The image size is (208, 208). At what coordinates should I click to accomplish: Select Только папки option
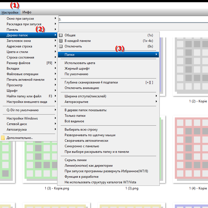pyautogui.click(x=108, y=116)
